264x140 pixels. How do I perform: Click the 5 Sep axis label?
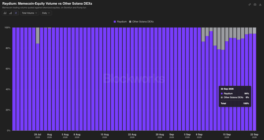(188, 136)
